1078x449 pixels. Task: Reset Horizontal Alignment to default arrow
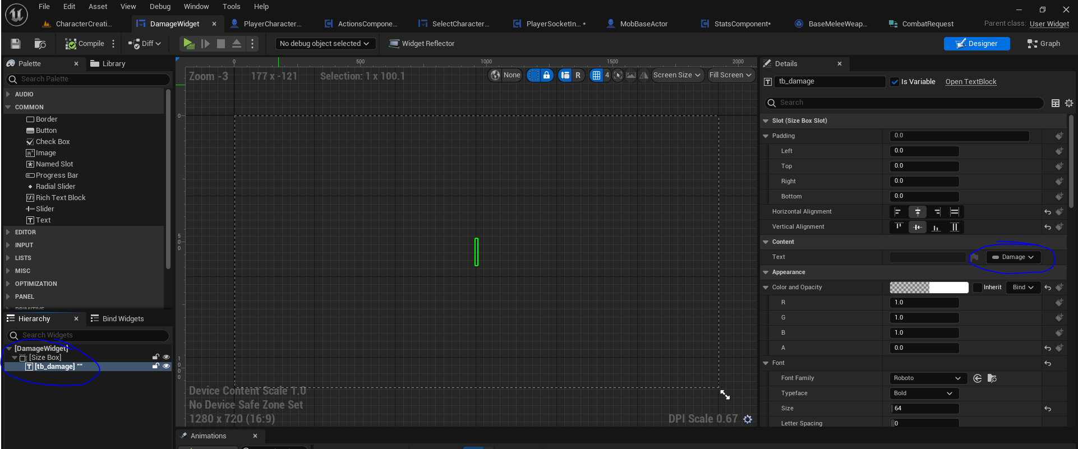point(1047,212)
